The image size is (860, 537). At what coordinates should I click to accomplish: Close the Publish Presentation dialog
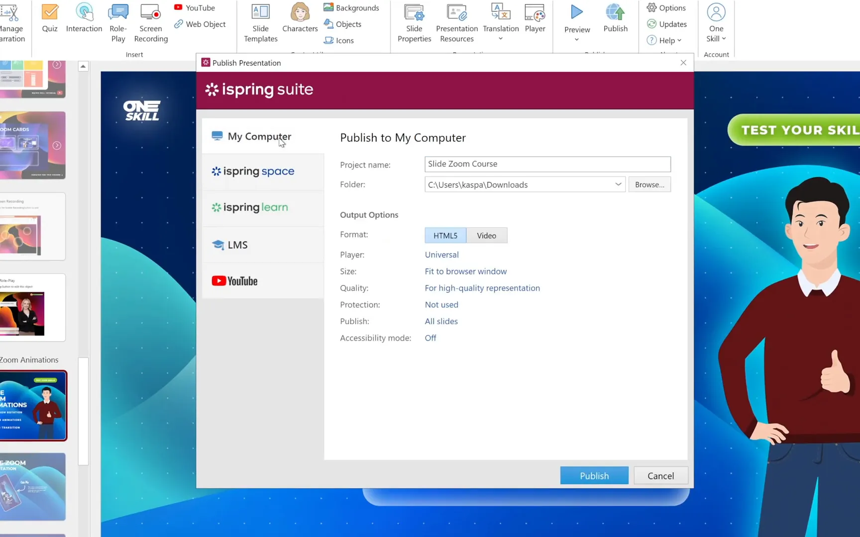pyautogui.click(x=683, y=63)
